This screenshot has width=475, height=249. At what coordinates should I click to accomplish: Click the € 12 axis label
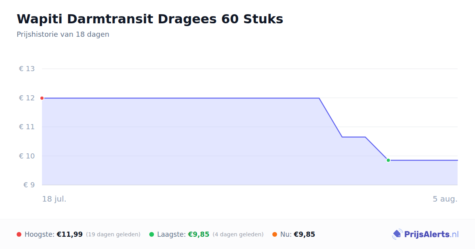(x=27, y=98)
